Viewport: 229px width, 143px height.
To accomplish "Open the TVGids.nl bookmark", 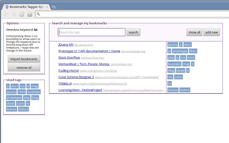I will pos(65,83).
